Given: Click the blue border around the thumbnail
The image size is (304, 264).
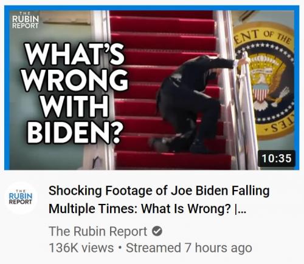Looking at the screenshot, I should coord(151,8).
